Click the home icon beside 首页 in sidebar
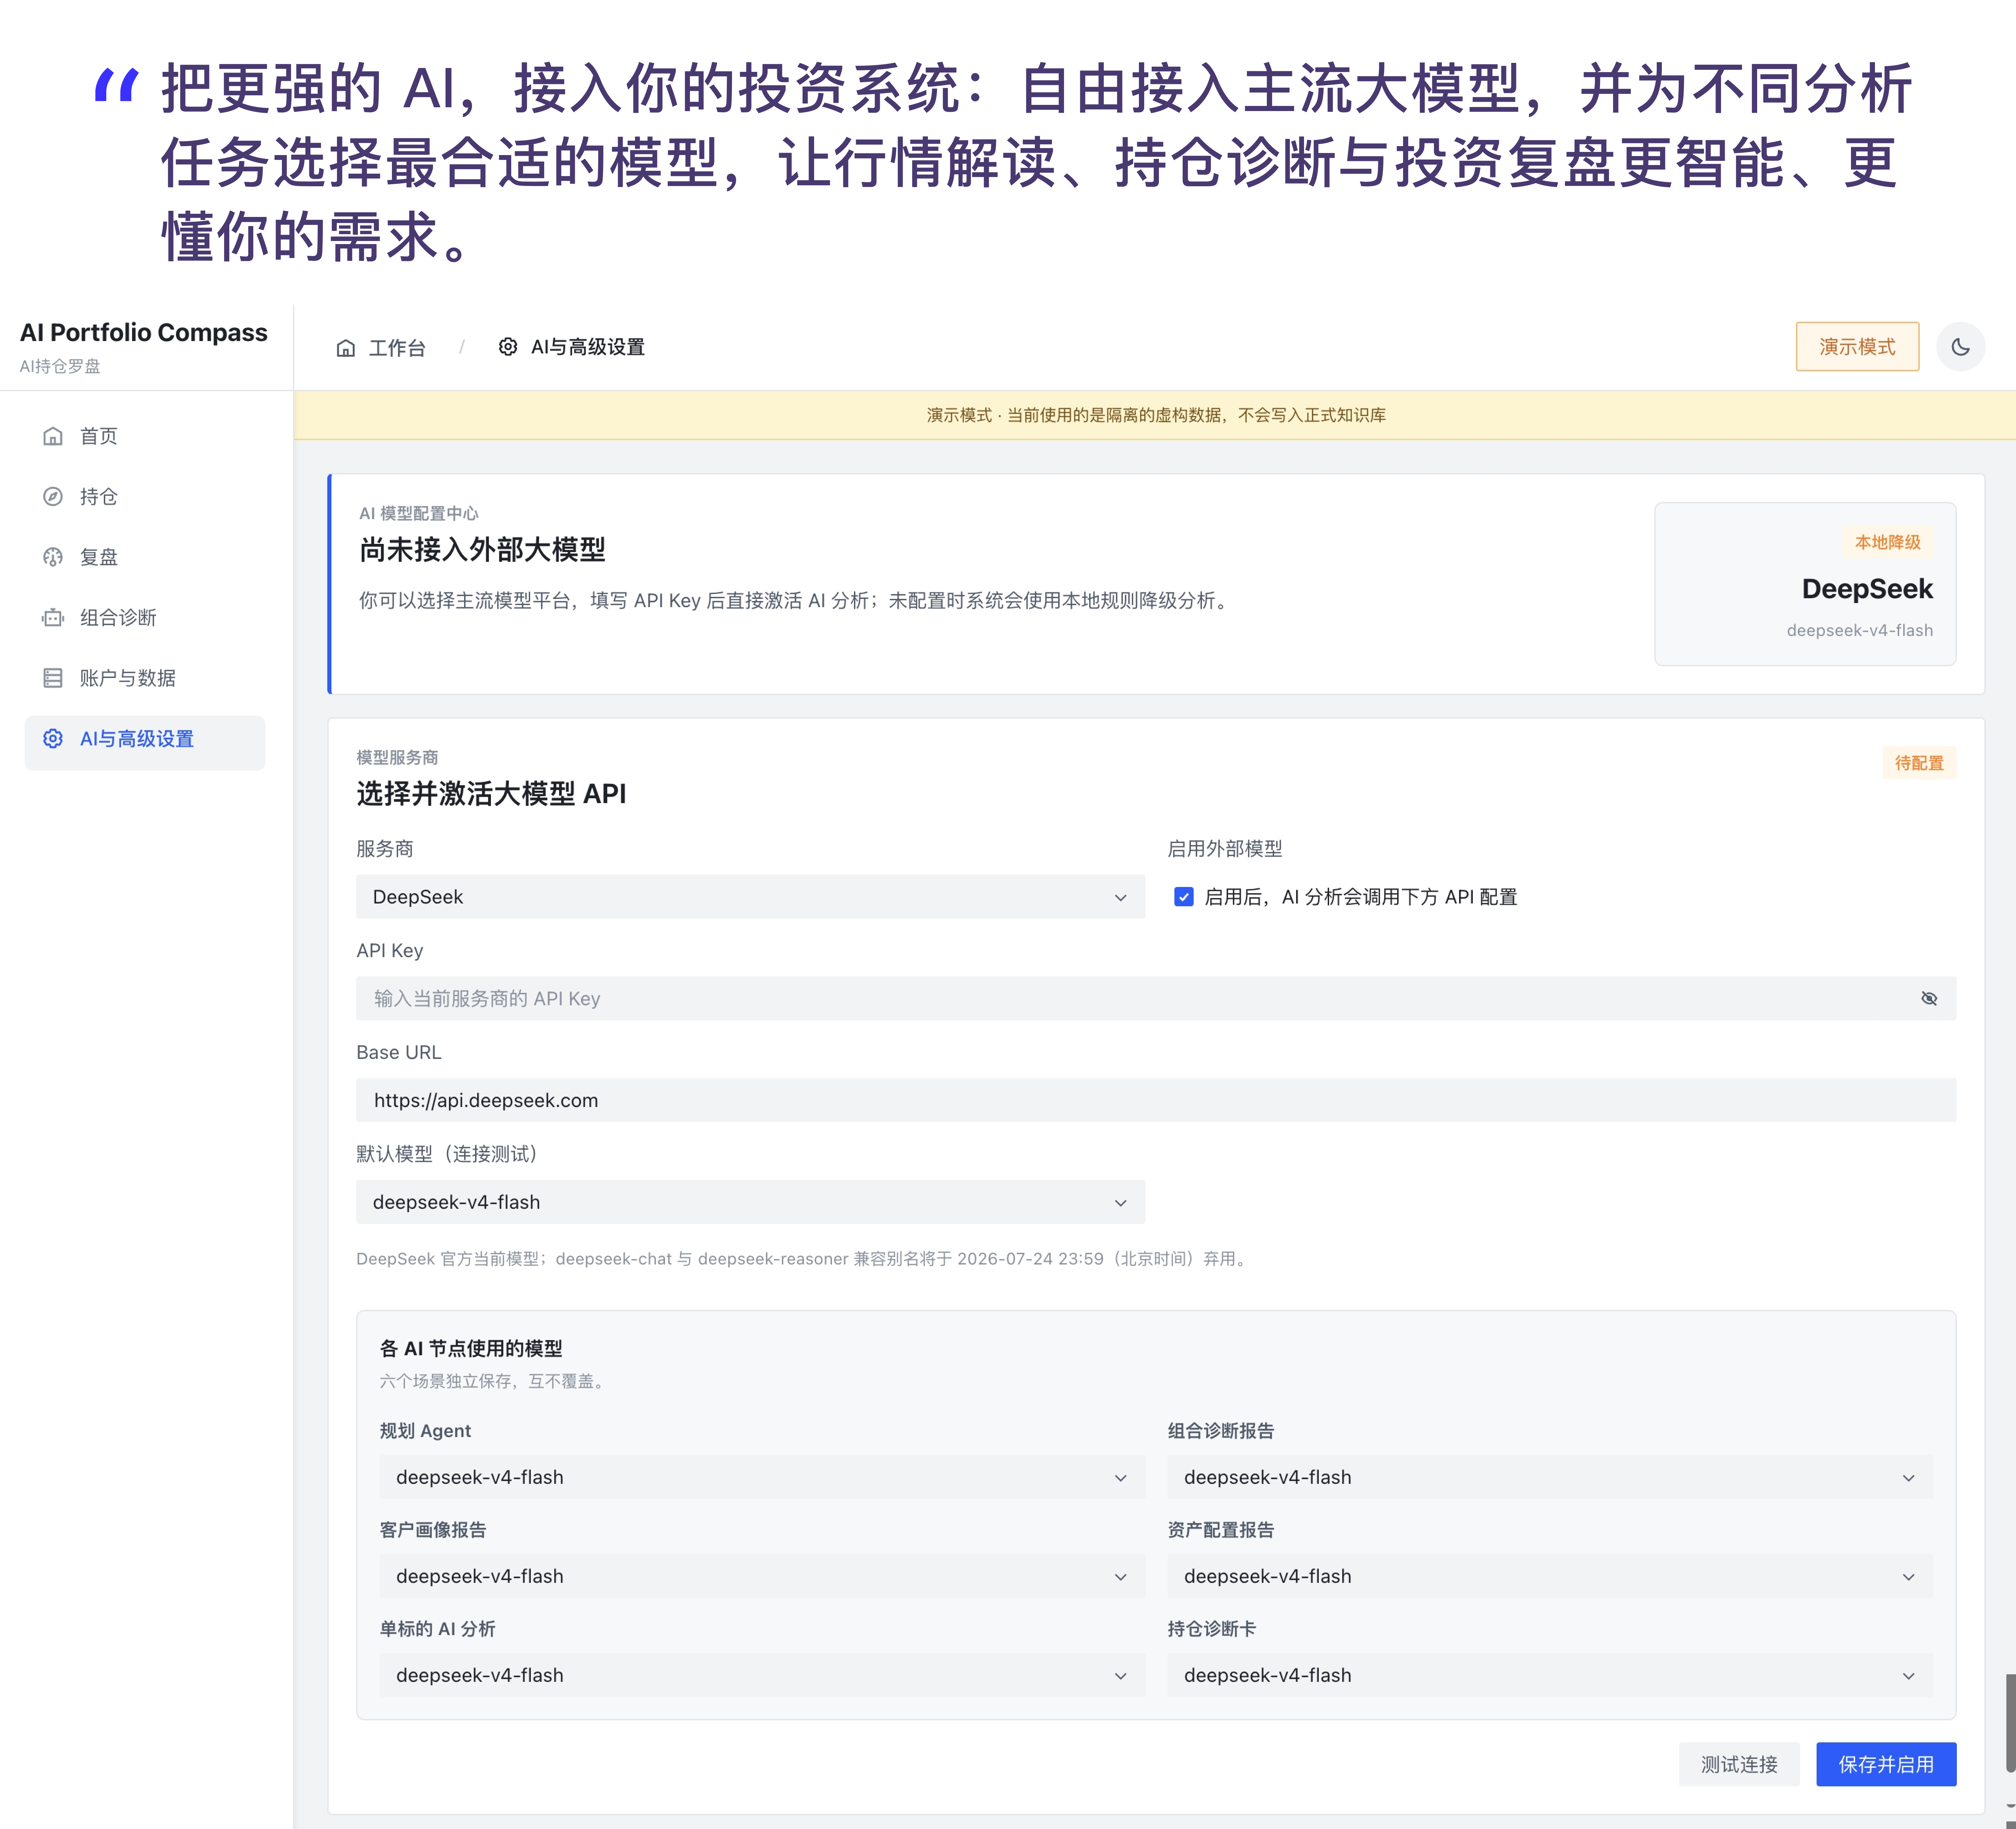 point(53,436)
